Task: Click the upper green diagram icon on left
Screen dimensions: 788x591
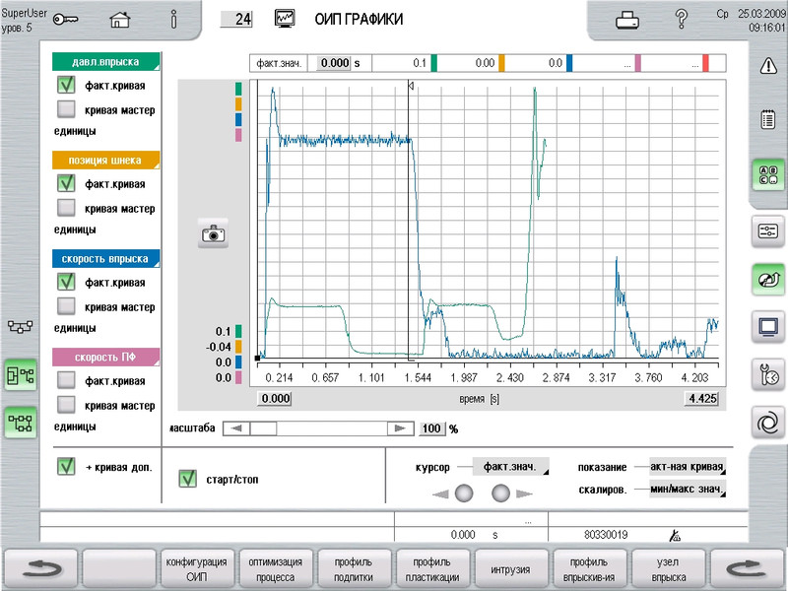Action: [x=21, y=375]
